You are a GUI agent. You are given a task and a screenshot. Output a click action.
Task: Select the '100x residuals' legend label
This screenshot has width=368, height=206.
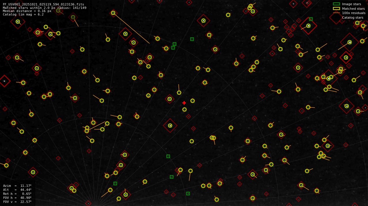click(x=354, y=13)
